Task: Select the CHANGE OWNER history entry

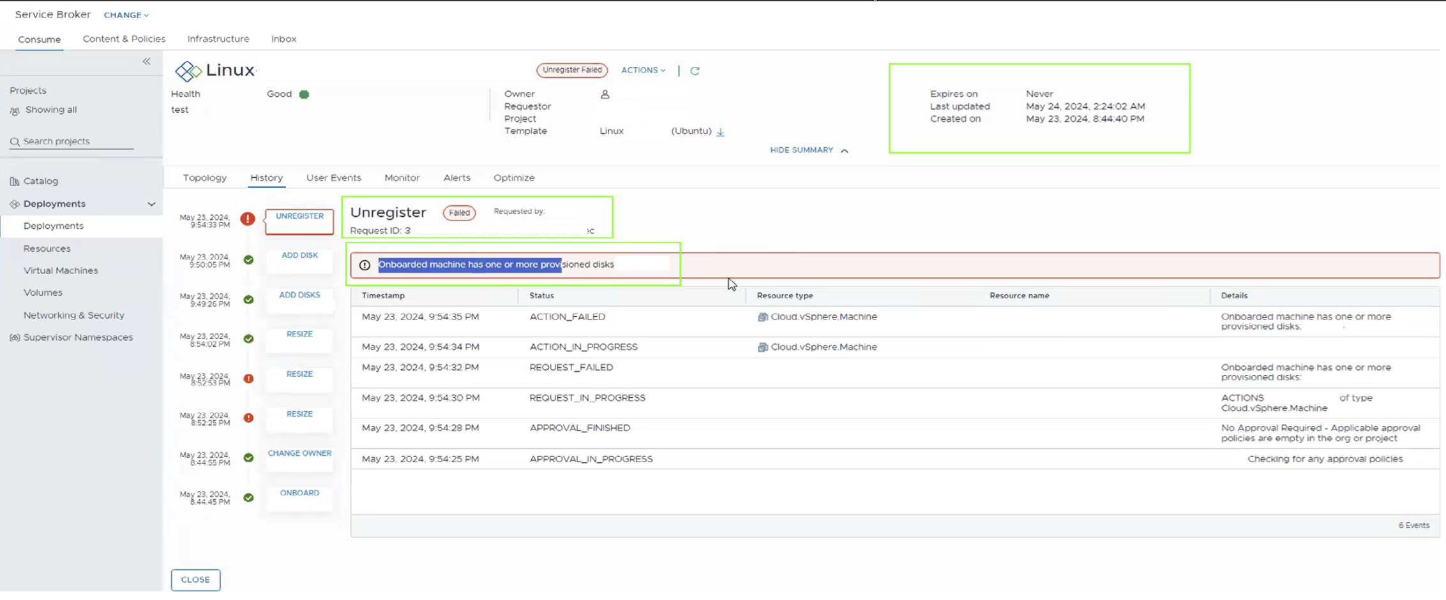Action: (299, 453)
